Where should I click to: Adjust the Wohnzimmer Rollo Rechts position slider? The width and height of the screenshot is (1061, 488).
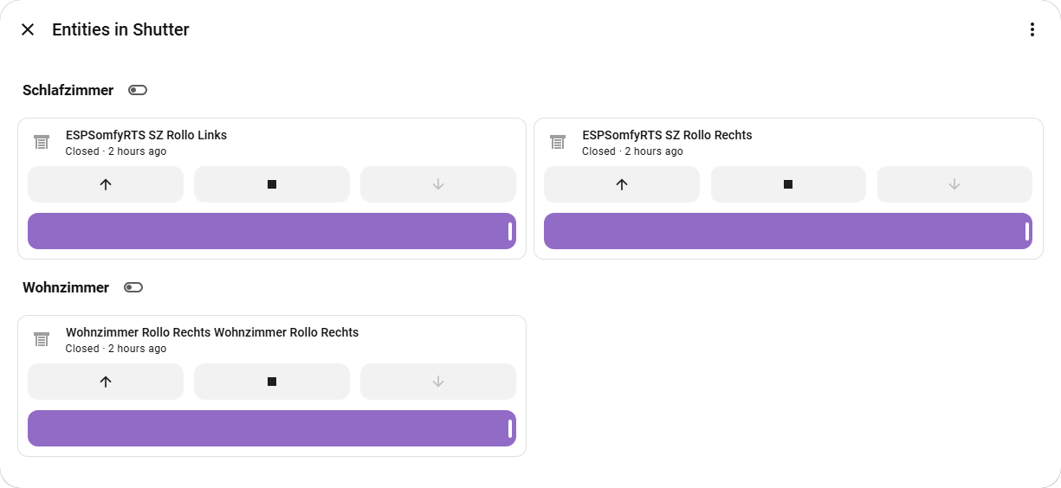point(272,428)
